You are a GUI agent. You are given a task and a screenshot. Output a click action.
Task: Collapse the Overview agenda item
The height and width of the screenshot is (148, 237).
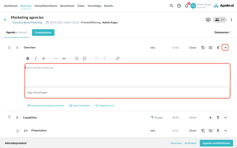[x=225, y=48]
